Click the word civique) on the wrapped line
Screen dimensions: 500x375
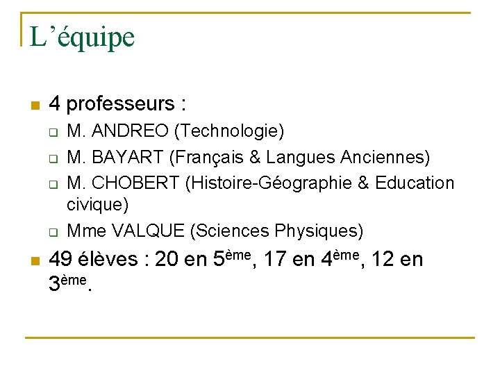(x=98, y=204)
